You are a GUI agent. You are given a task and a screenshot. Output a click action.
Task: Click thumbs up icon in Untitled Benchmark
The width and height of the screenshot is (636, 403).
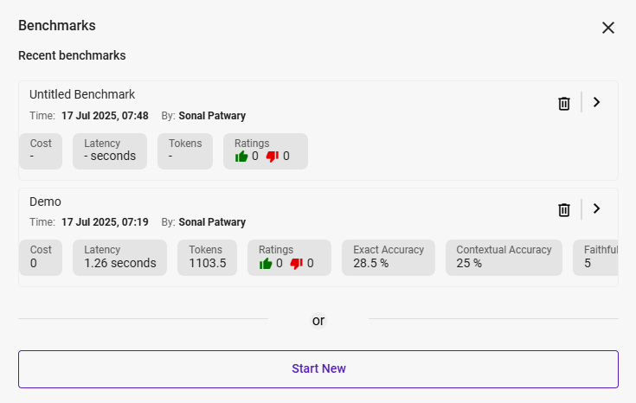241,157
